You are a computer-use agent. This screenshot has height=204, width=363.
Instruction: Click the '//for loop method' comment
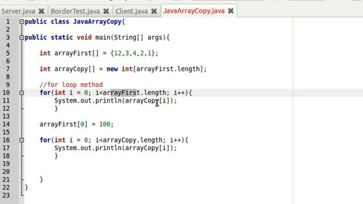[71, 84]
